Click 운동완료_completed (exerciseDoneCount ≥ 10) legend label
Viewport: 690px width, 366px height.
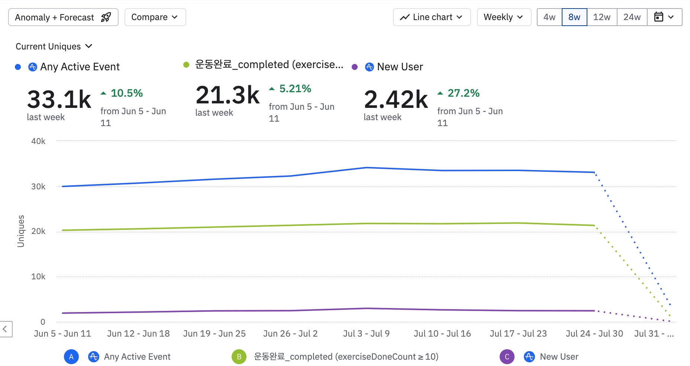point(346,357)
